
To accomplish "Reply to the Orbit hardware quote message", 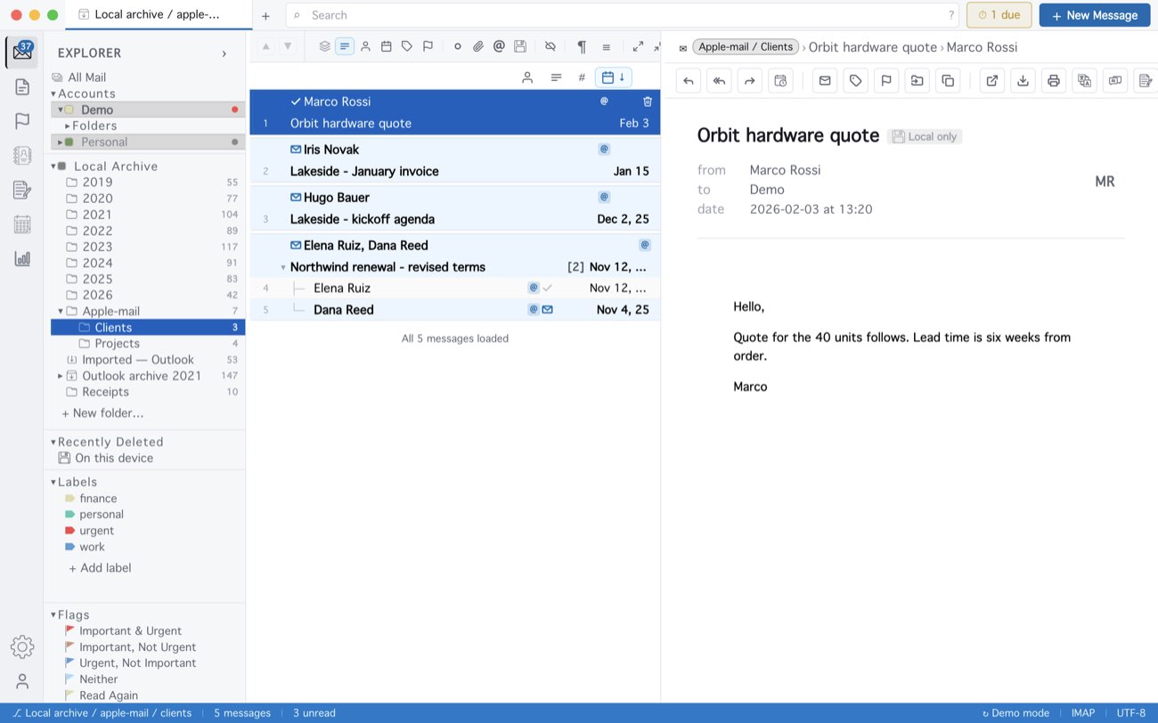I will point(689,81).
